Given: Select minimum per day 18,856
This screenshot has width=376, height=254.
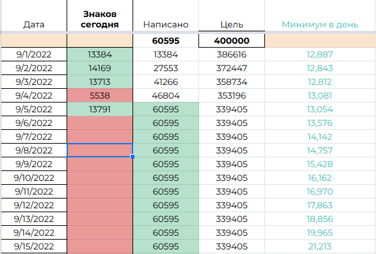Looking at the screenshot, I should point(320,219).
